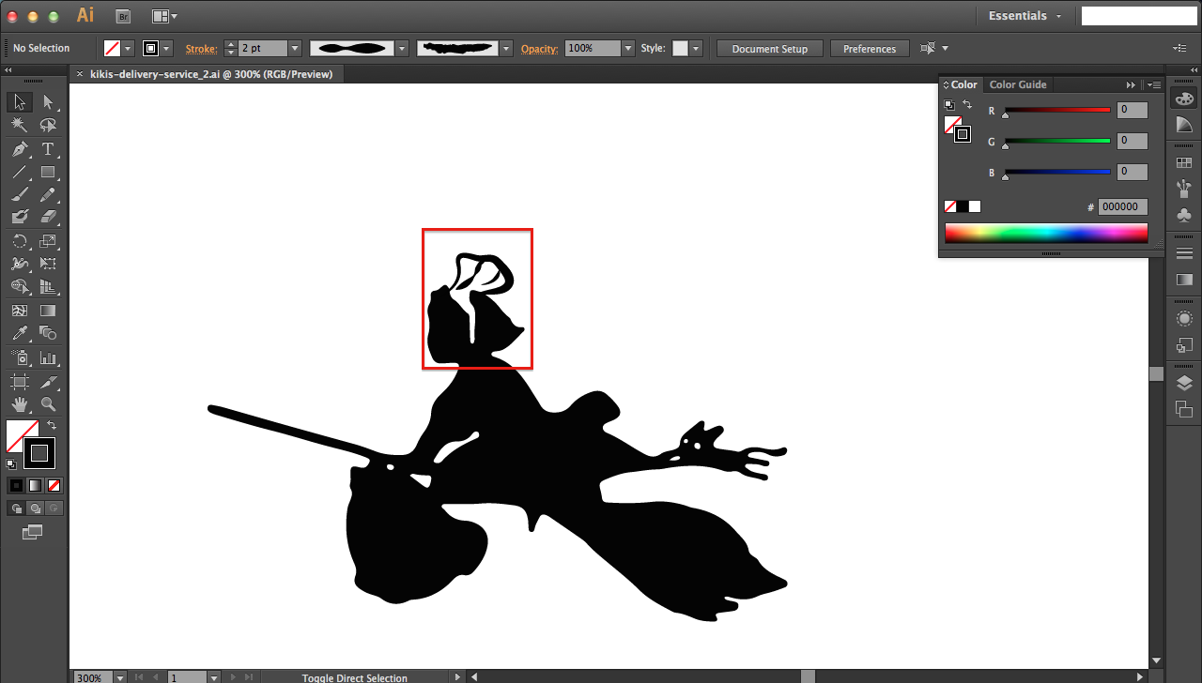1202x683 pixels.
Task: Set paint type to Gradient in toolbox
Action: click(35, 485)
